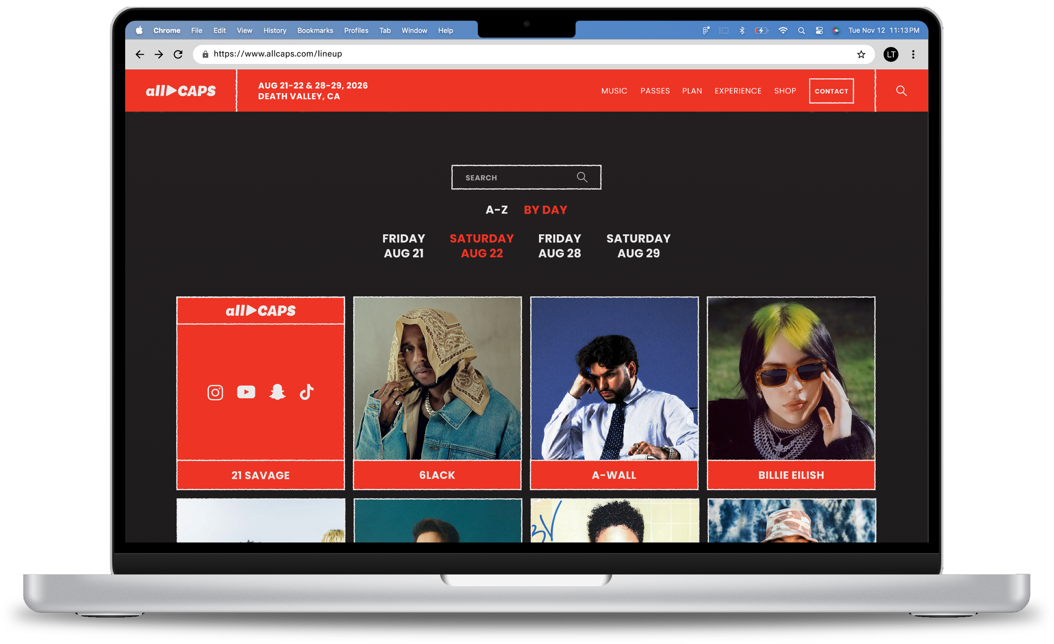Click the CONTACT button

point(831,91)
